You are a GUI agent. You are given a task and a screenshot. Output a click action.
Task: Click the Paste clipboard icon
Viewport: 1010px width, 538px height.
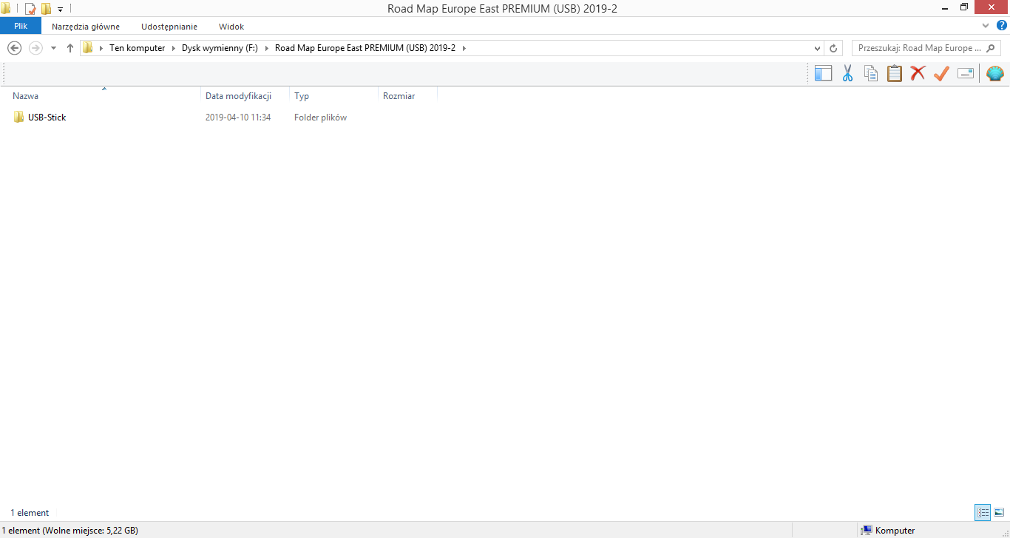pyautogui.click(x=895, y=73)
